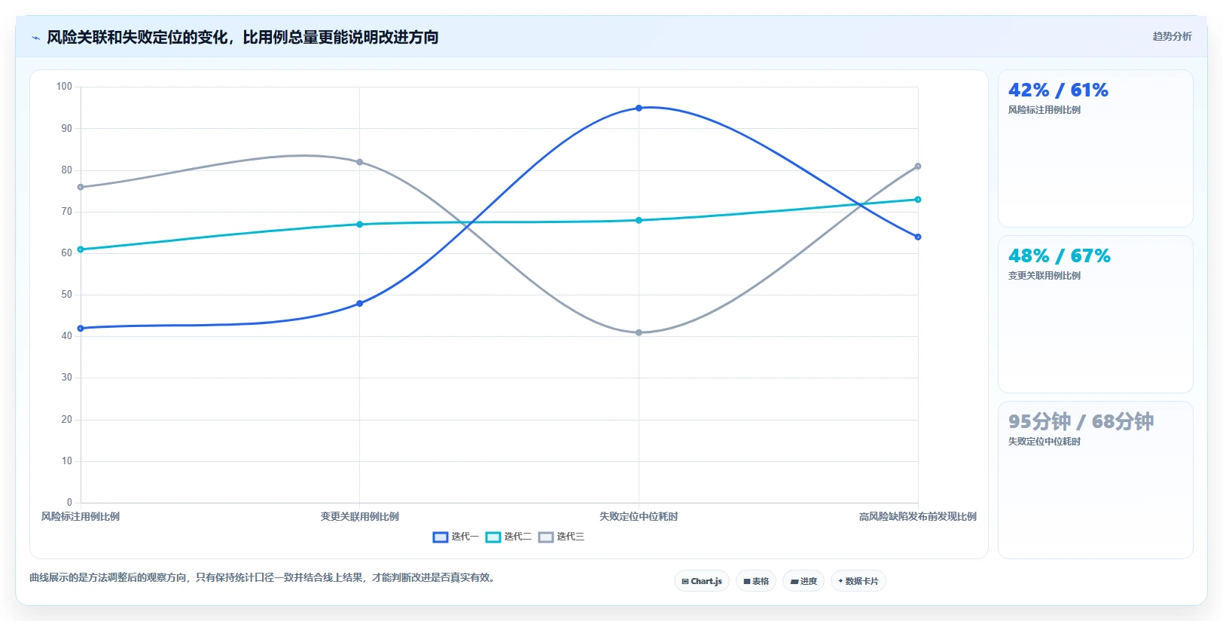Click the 趋势分析 tag in header

coord(1172,36)
